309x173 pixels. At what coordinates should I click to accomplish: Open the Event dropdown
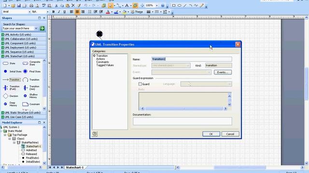(209, 72)
